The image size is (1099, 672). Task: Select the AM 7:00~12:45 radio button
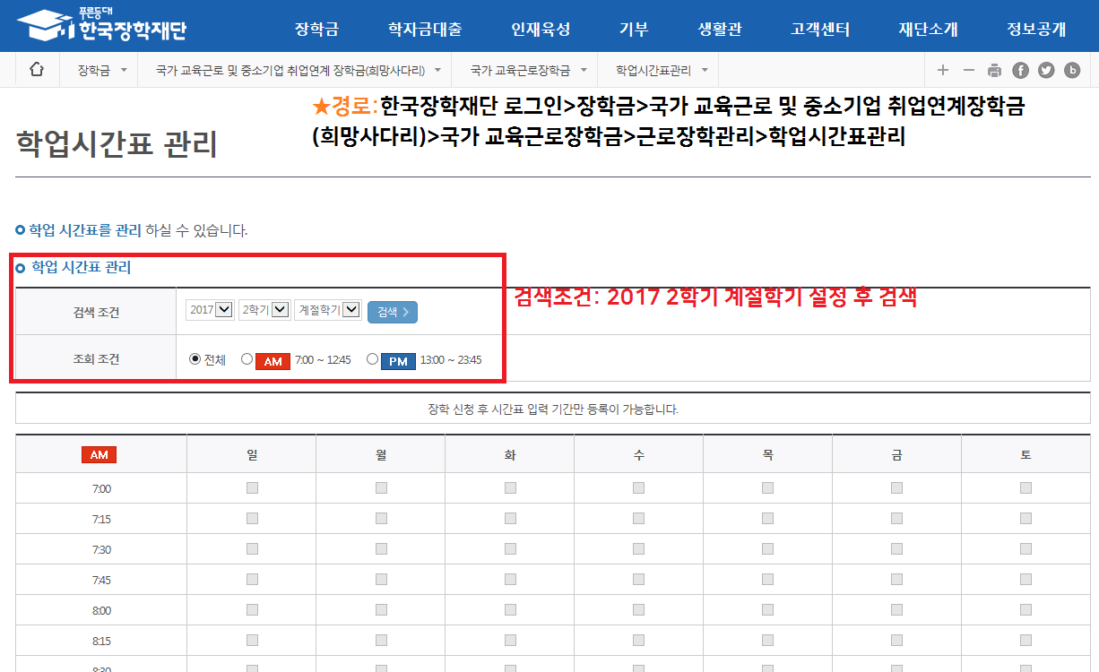click(247, 359)
